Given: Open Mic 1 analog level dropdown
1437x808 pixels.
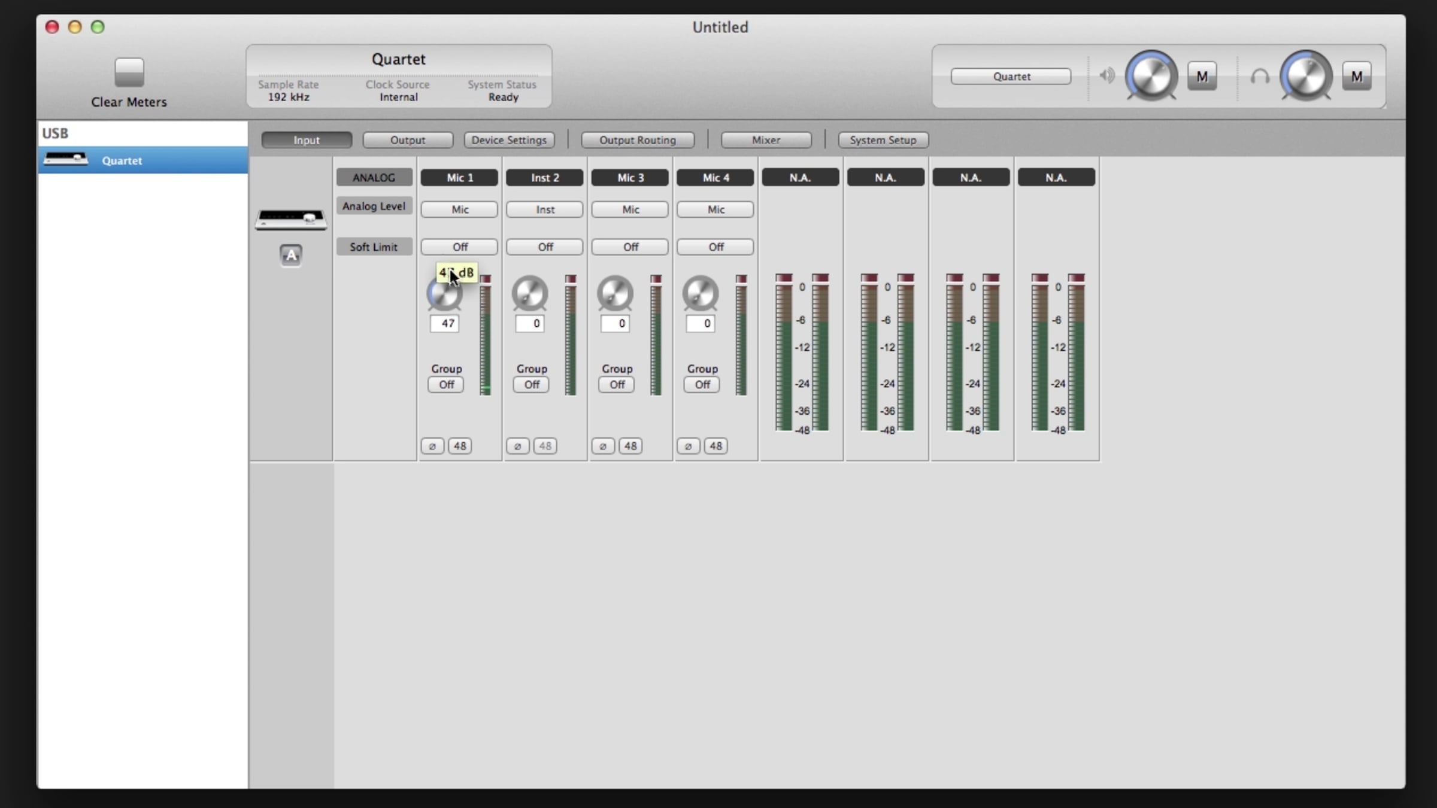Looking at the screenshot, I should point(460,209).
